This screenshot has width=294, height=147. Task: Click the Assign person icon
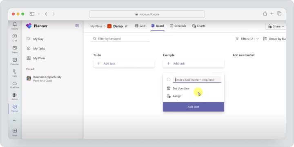pyautogui.click(x=169, y=96)
